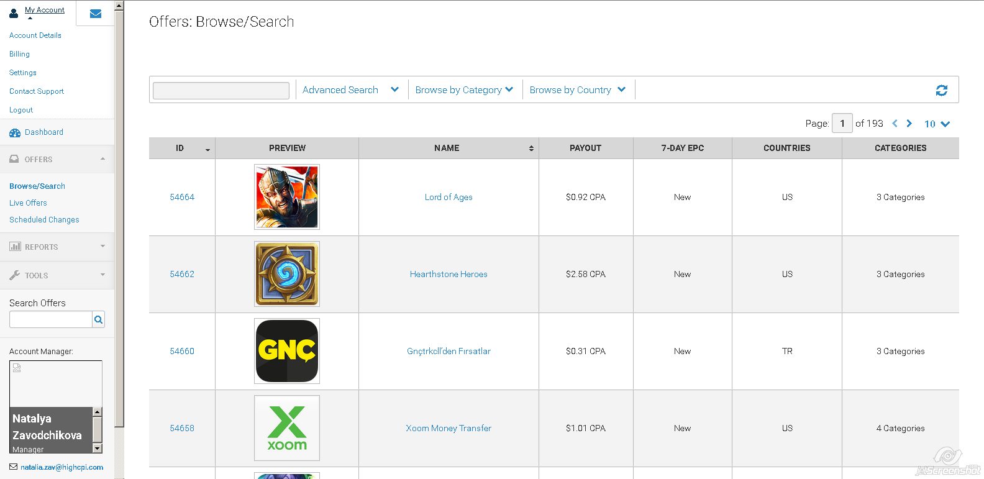Open the Gnçtrkcll'den Fırsatlar offer link
Image resolution: width=984 pixels, height=479 pixels.
pyautogui.click(x=449, y=351)
